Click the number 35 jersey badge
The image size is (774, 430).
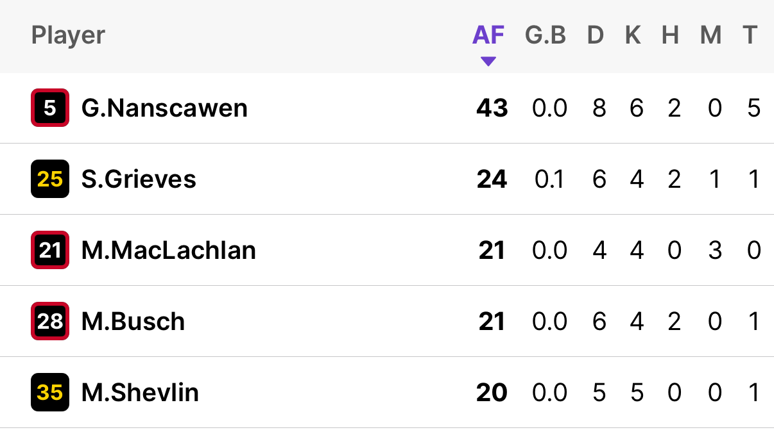(x=50, y=392)
